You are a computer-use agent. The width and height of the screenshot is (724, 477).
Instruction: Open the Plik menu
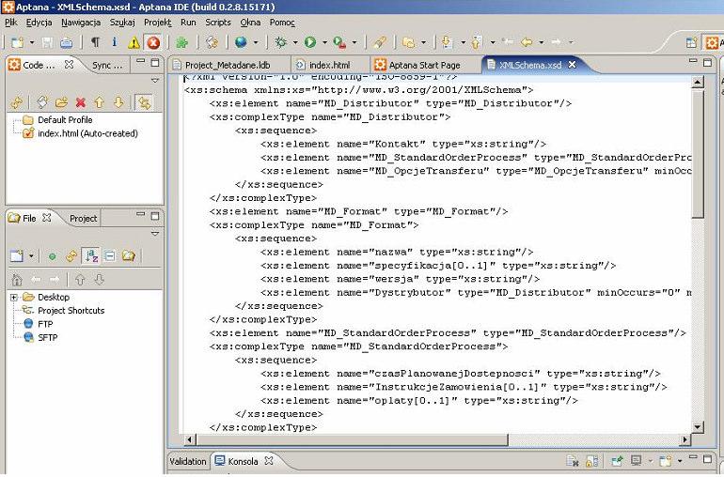pos(11,23)
